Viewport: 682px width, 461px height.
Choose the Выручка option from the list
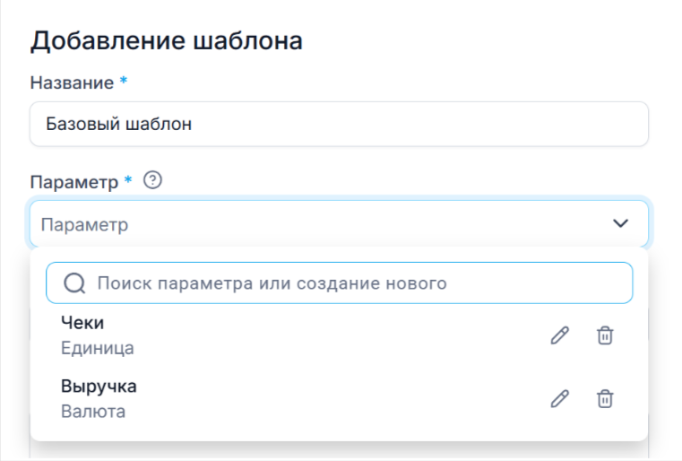pos(99,387)
